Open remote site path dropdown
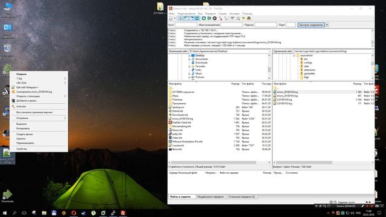The image size is (386, 217). [x=373, y=51]
